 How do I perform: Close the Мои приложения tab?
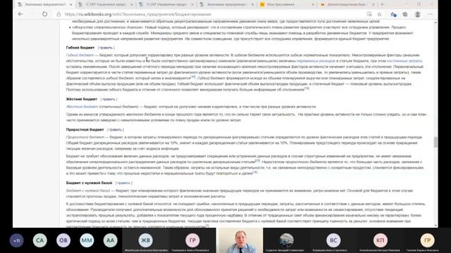point(313,5)
